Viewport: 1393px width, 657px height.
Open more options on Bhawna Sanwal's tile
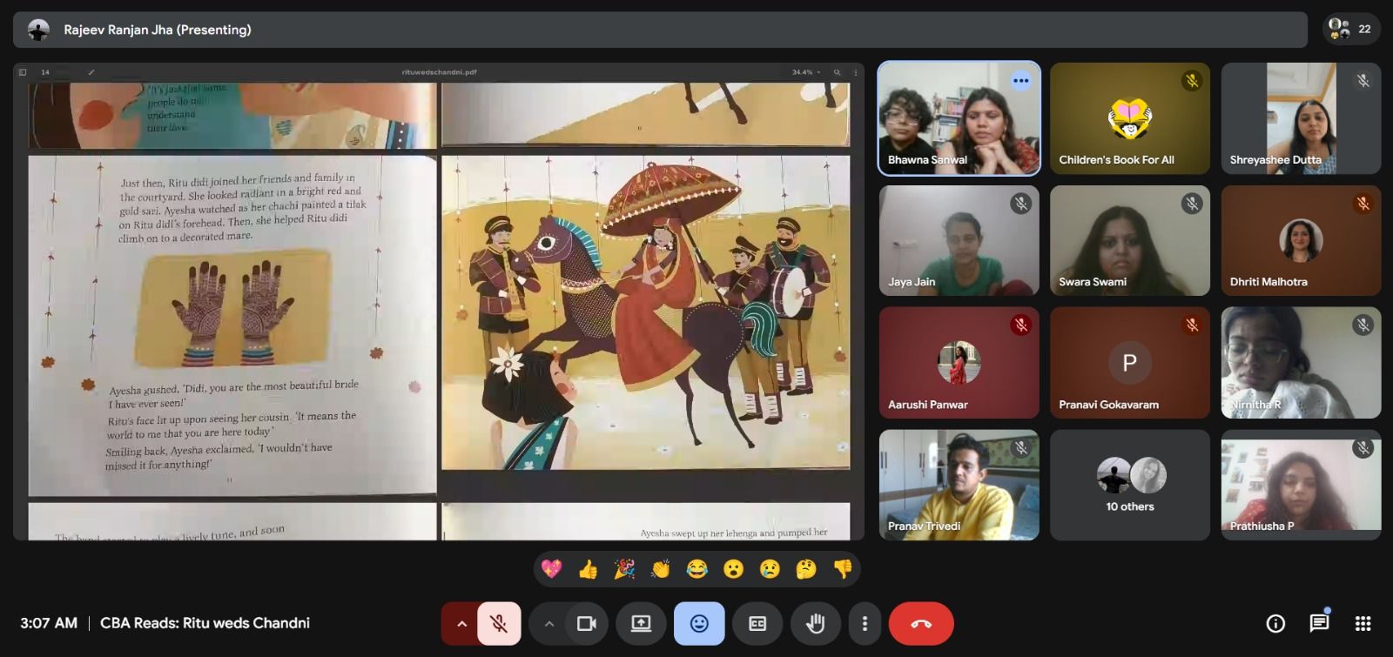[1021, 81]
